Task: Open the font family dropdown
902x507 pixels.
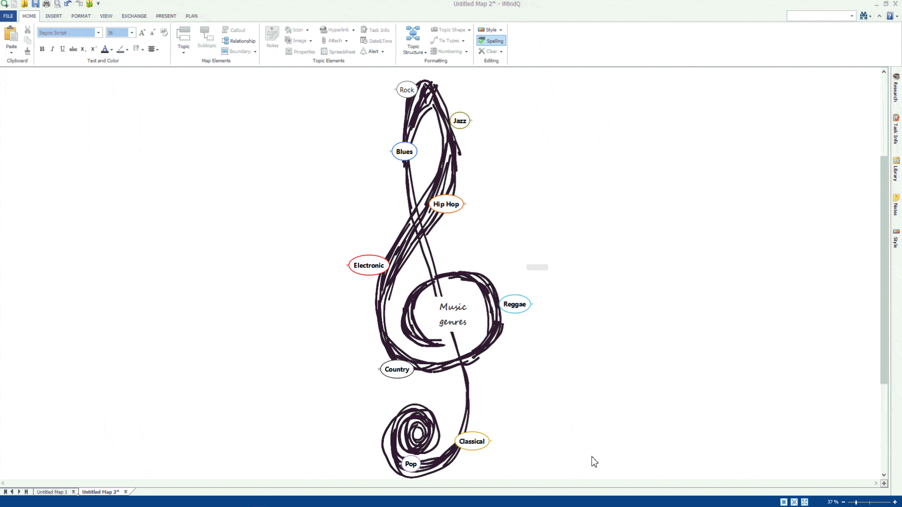Action: (x=98, y=32)
